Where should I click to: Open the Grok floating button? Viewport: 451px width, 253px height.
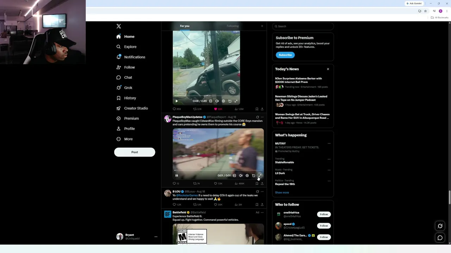(440, 226)
